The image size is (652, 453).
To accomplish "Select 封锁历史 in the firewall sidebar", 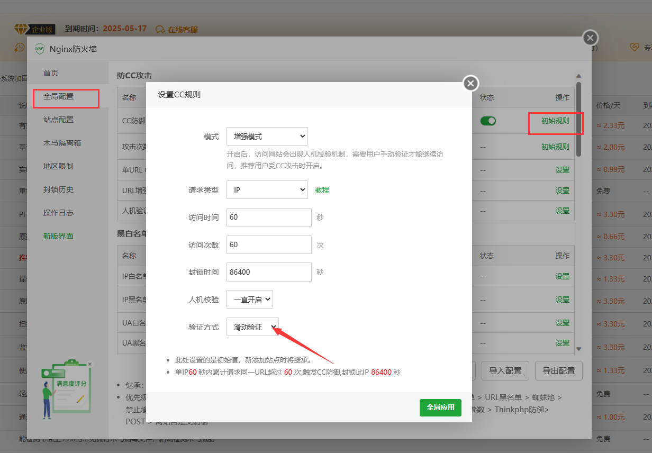I will point(58,189).
